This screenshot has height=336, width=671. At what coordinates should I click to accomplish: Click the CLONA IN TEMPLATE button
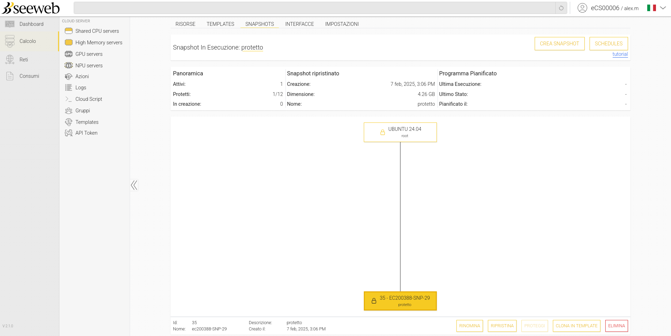click(576, 326)
